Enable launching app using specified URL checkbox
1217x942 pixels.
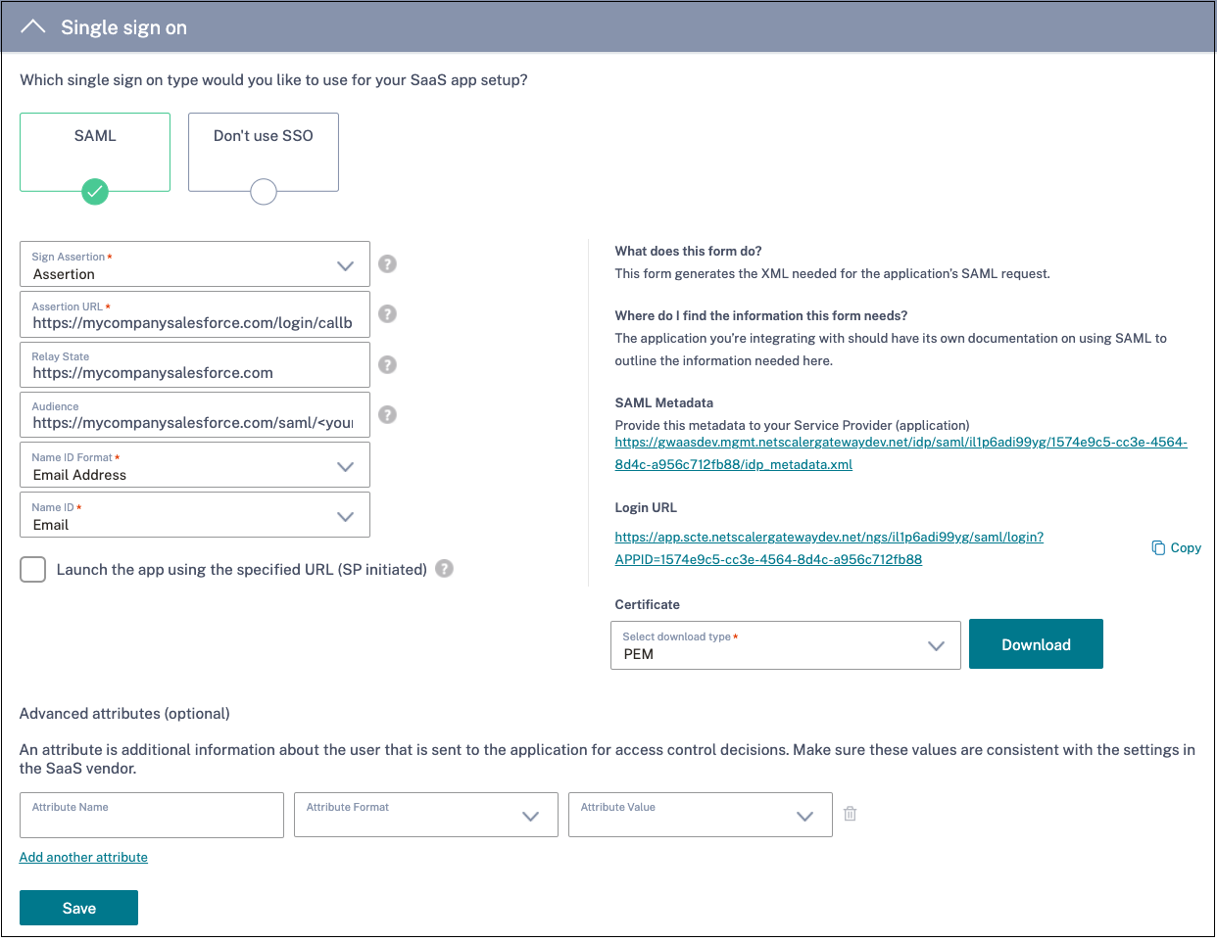tap(33, 570)
